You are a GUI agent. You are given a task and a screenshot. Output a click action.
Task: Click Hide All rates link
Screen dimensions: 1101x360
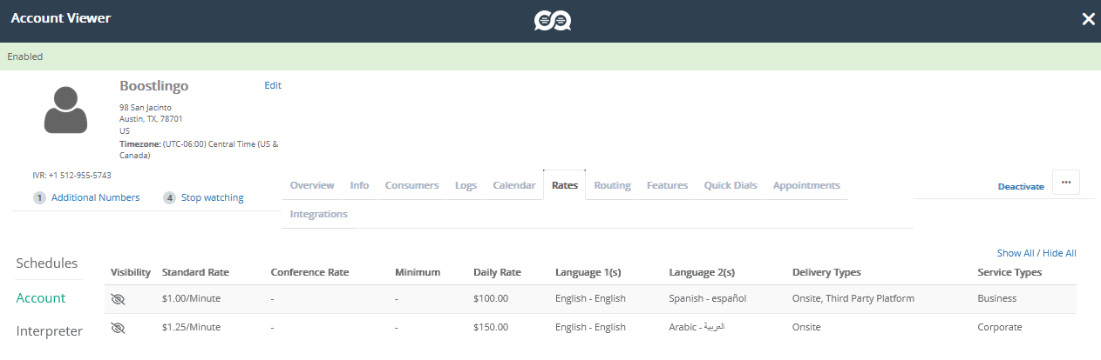1059,253
